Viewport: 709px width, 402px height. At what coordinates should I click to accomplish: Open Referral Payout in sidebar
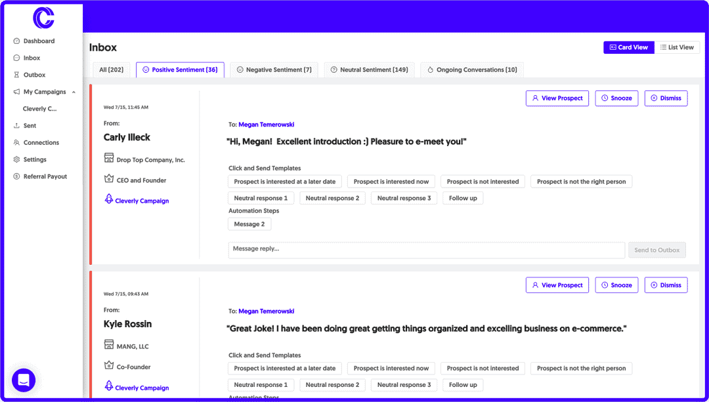coord(45,176)
